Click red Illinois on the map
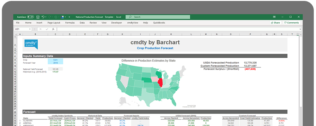 click(160, 83)
